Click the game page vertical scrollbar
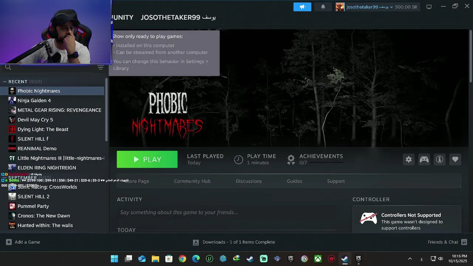473x266 pixels. [x=470, y=55]
